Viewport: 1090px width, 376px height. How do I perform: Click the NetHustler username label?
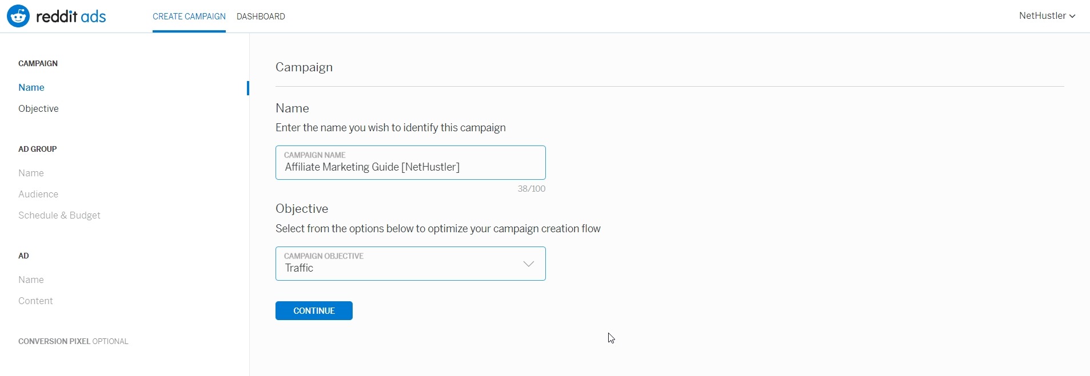(x=1043, y=16)
